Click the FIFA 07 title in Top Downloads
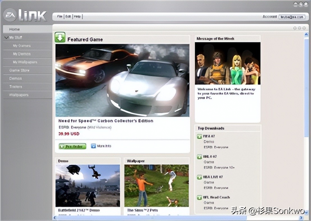Viewport: 311px width, 221px height. (x=209, y=136)
